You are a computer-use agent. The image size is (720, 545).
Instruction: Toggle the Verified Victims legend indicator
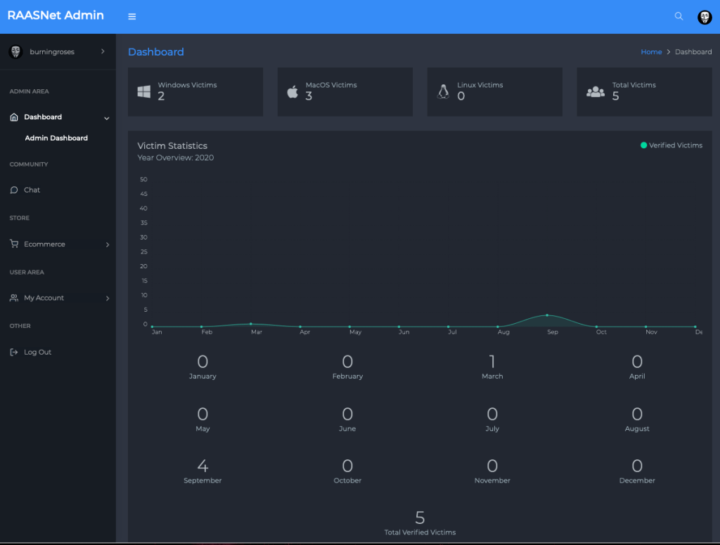coord(643,145)
